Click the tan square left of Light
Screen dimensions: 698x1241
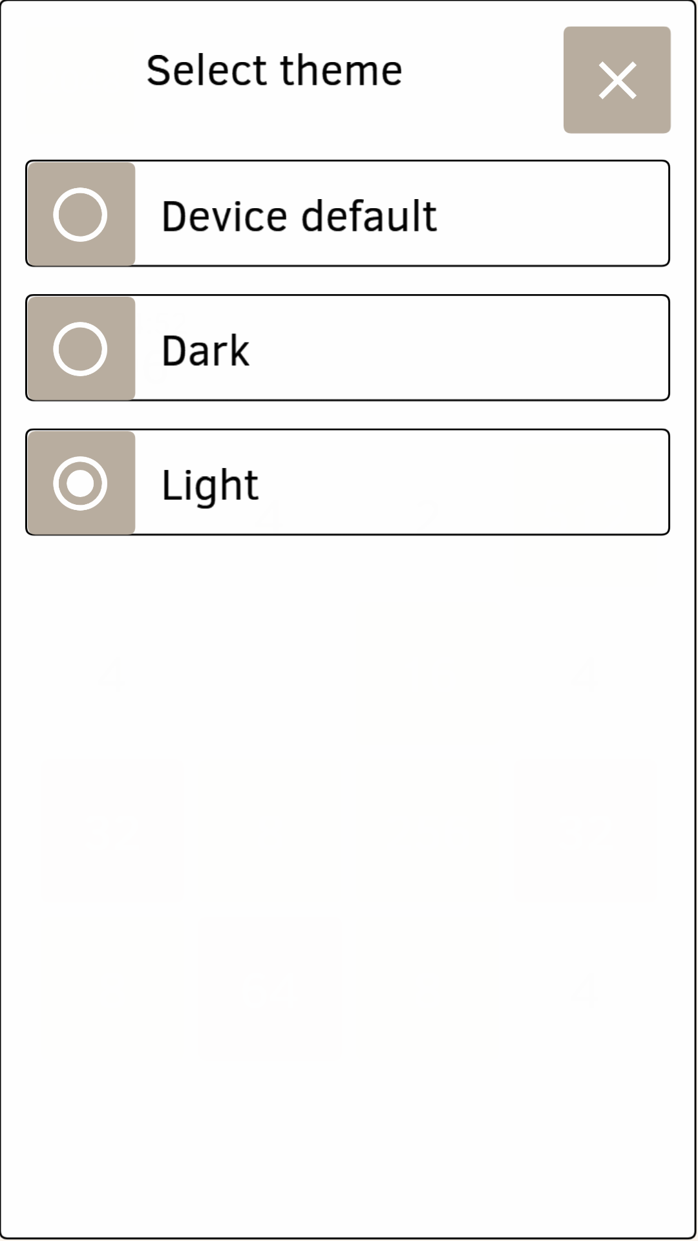[x=81, y=483]
